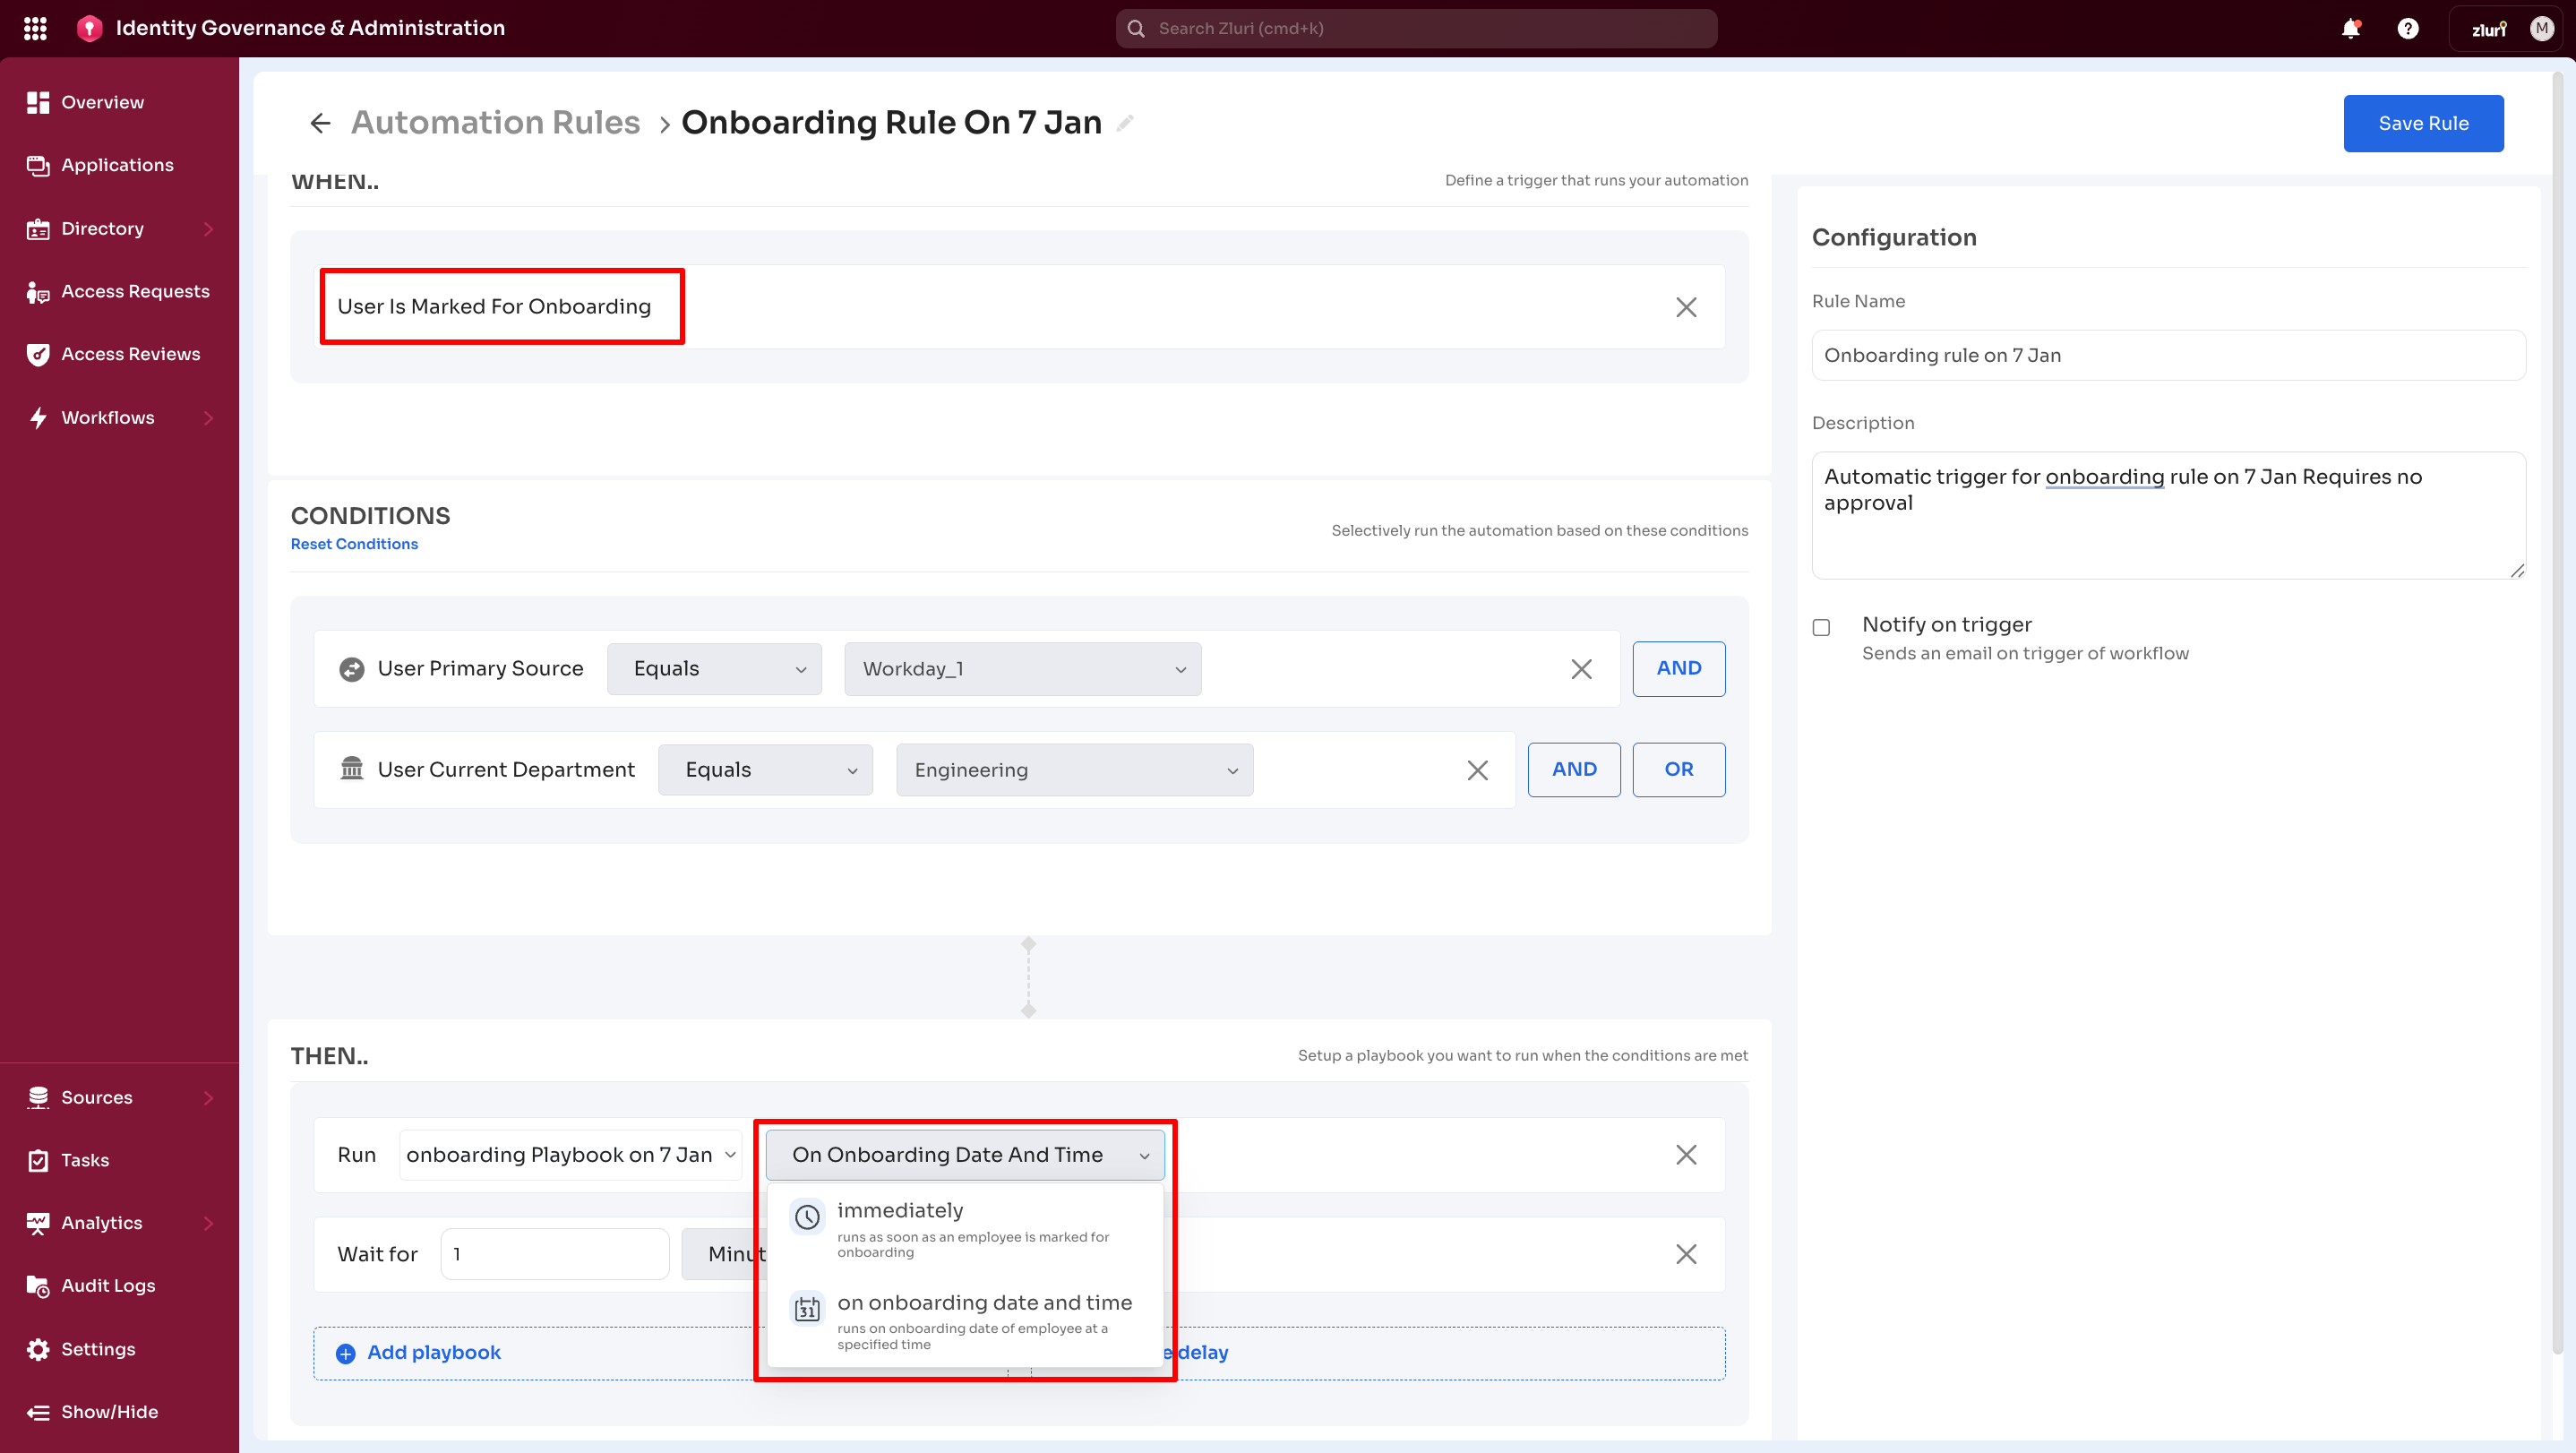Image resolution: width=2576 pixels, height=1453 pixels.
Task: Open Audit Logs from the sidebar
Action: tap(107, 1285)
